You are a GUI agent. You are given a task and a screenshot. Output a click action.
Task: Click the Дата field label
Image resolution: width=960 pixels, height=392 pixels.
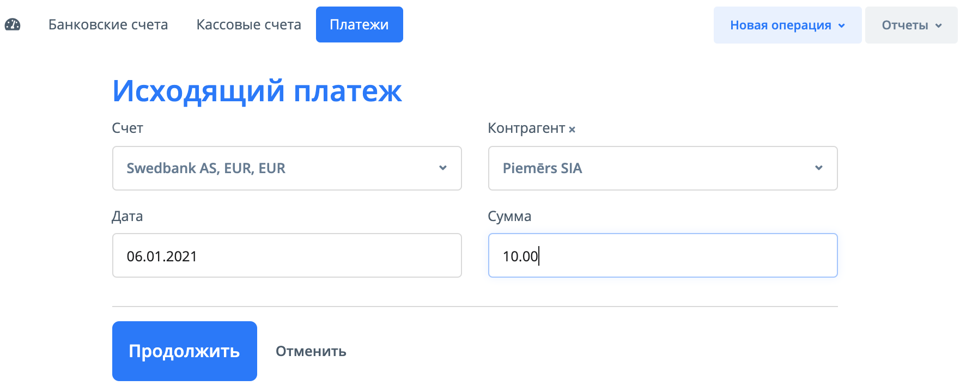[x=127, y=216]
